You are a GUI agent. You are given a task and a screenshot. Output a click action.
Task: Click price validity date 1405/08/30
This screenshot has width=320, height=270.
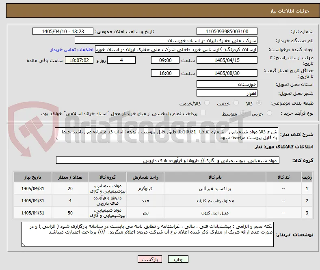click(227, 73)
